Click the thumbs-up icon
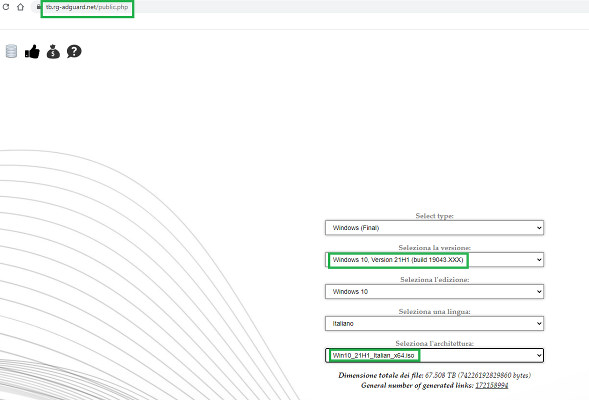Viewport: 589px width, 400px height. tap(32, 52)
